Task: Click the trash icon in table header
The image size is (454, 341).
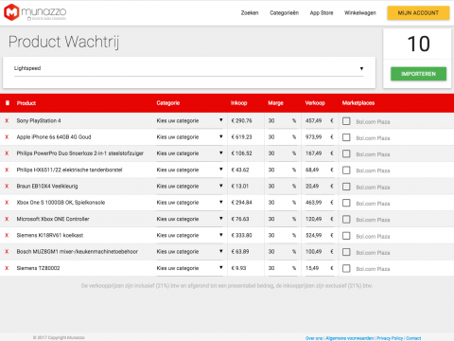Action: (x=8, y=103)
